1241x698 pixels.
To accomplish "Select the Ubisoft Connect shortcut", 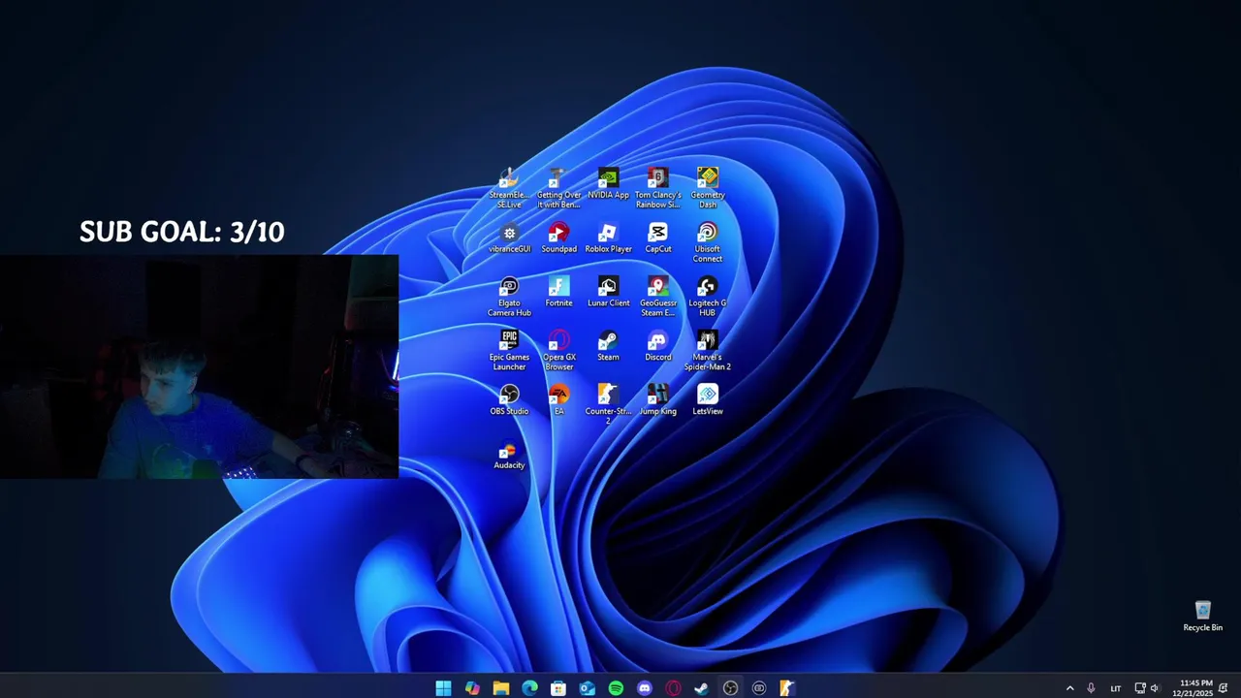I will [707, 242].
